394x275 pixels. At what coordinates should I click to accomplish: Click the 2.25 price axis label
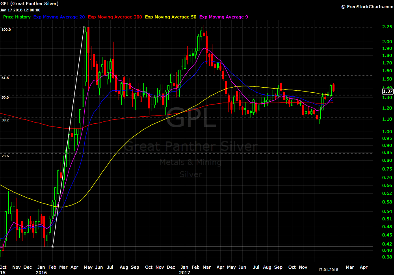387,27
